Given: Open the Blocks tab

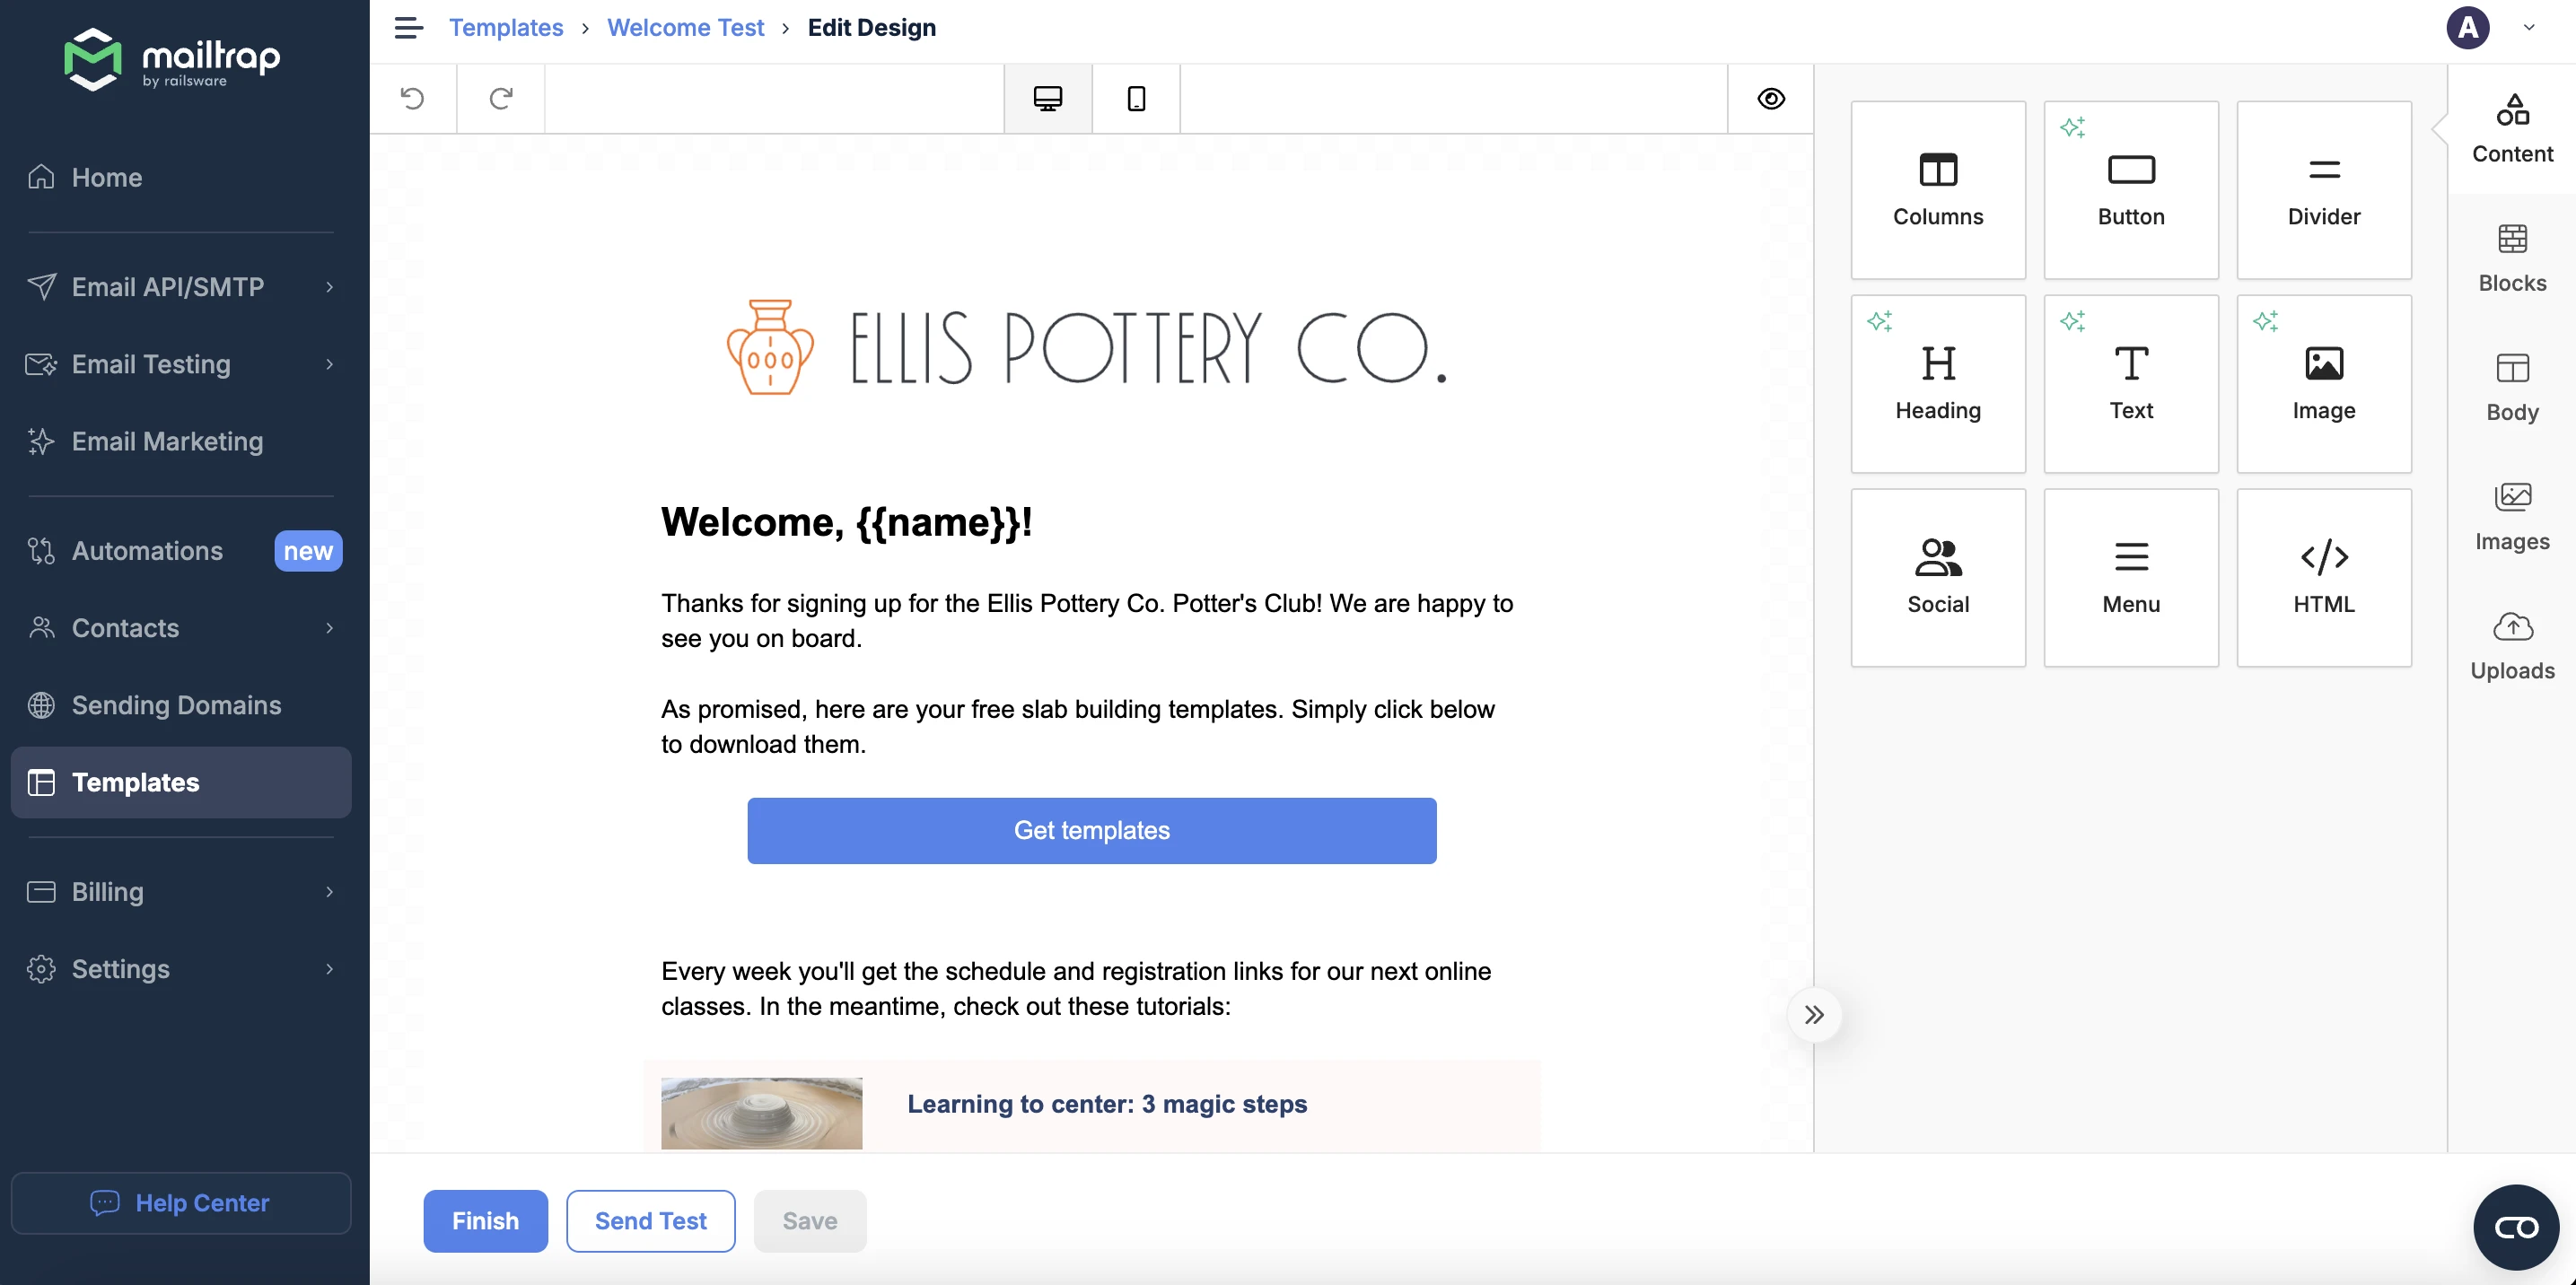Looking at the screenshot, I should pyautogui.click(x=2511, y=258).
